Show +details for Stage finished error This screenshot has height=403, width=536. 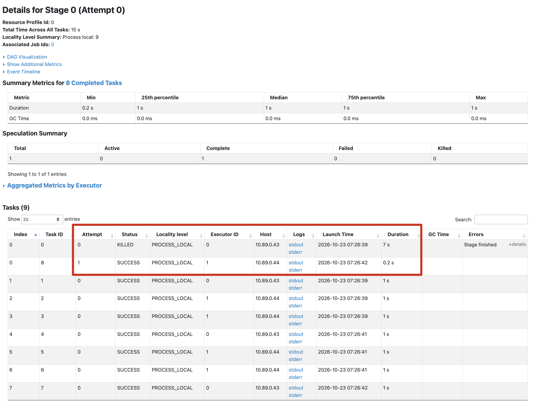click(x=517, y=245)
